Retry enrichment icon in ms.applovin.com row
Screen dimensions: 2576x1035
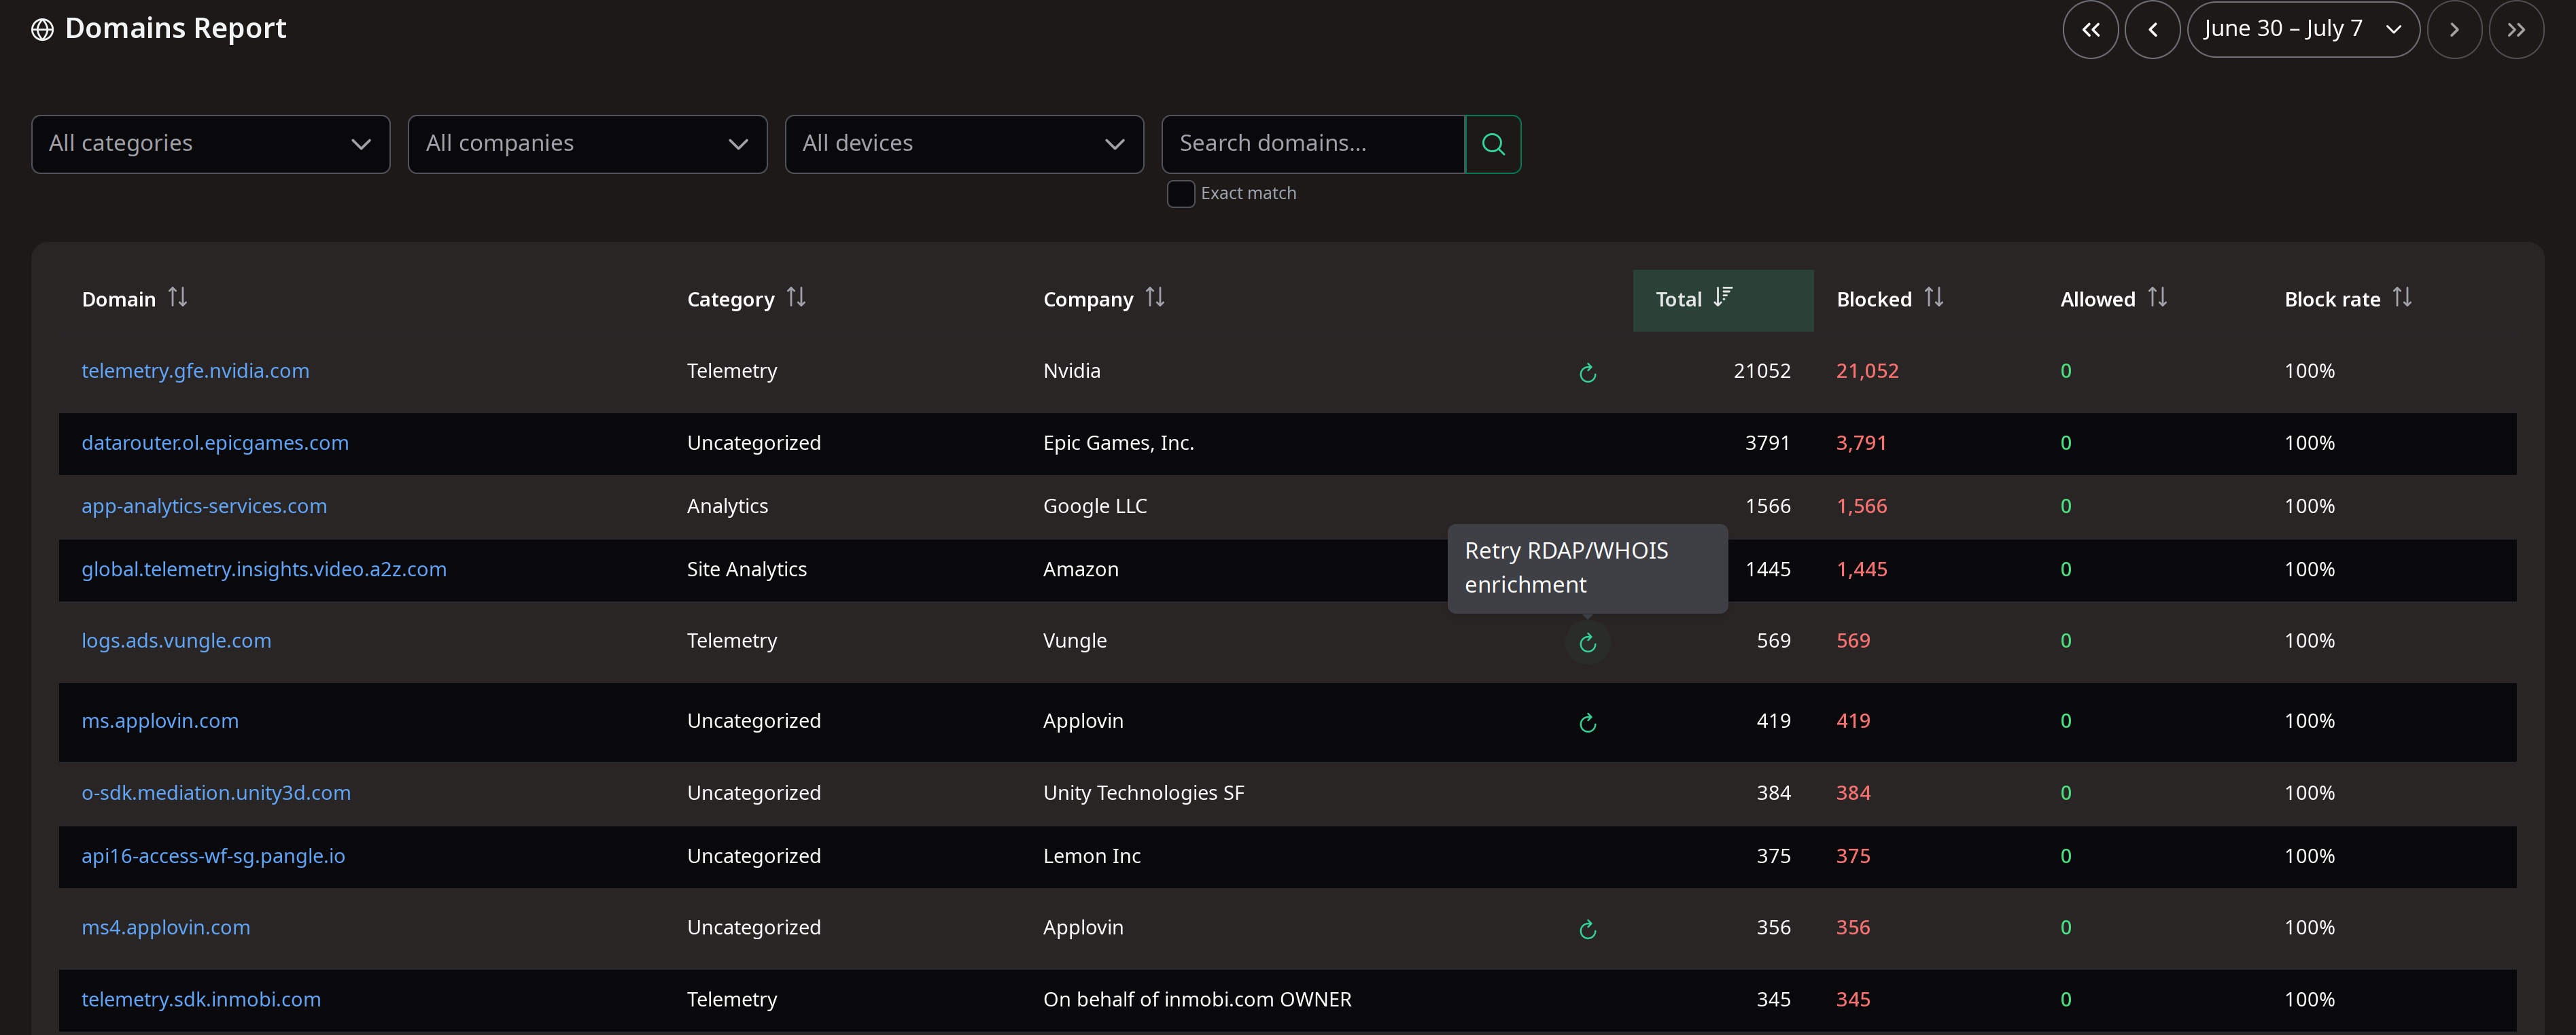(1587, 723)
